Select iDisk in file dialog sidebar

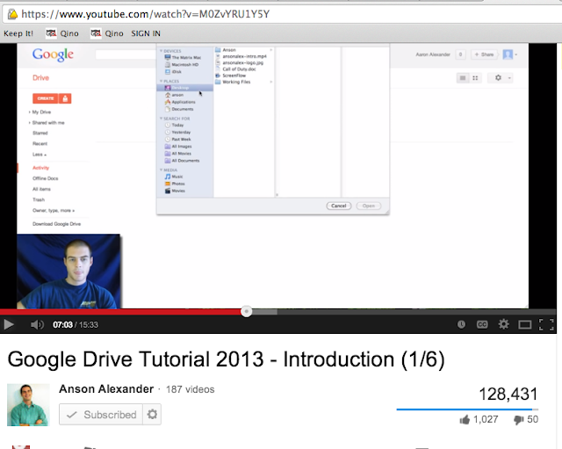173,72
